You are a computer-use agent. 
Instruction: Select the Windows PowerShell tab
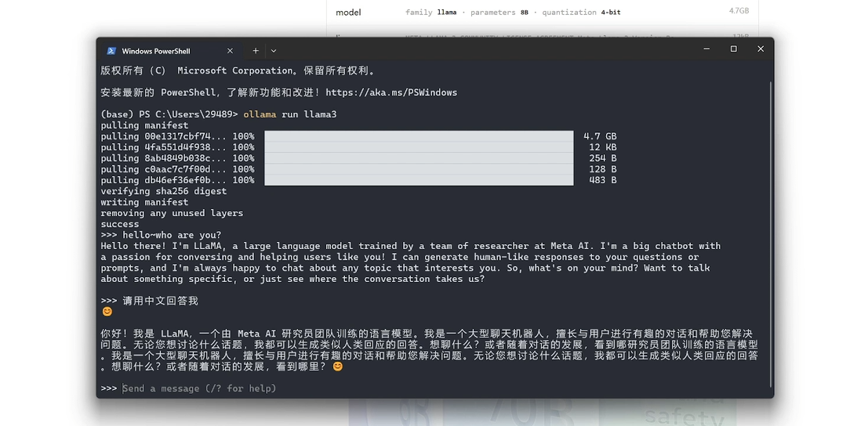pyautogui.click(x=155, y=51)
